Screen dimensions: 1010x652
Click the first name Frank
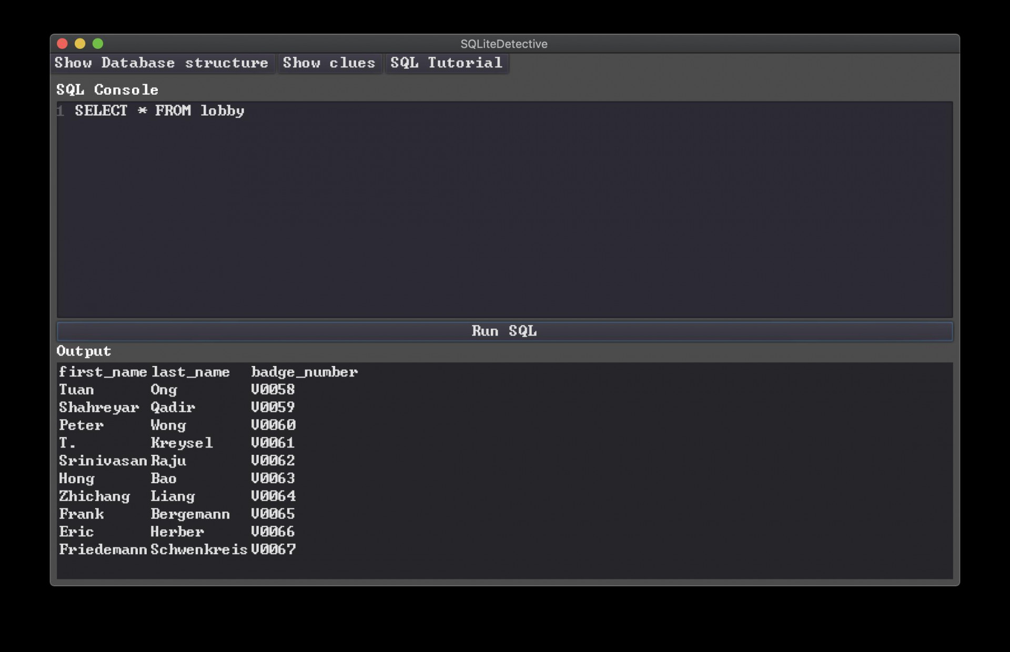81,515
